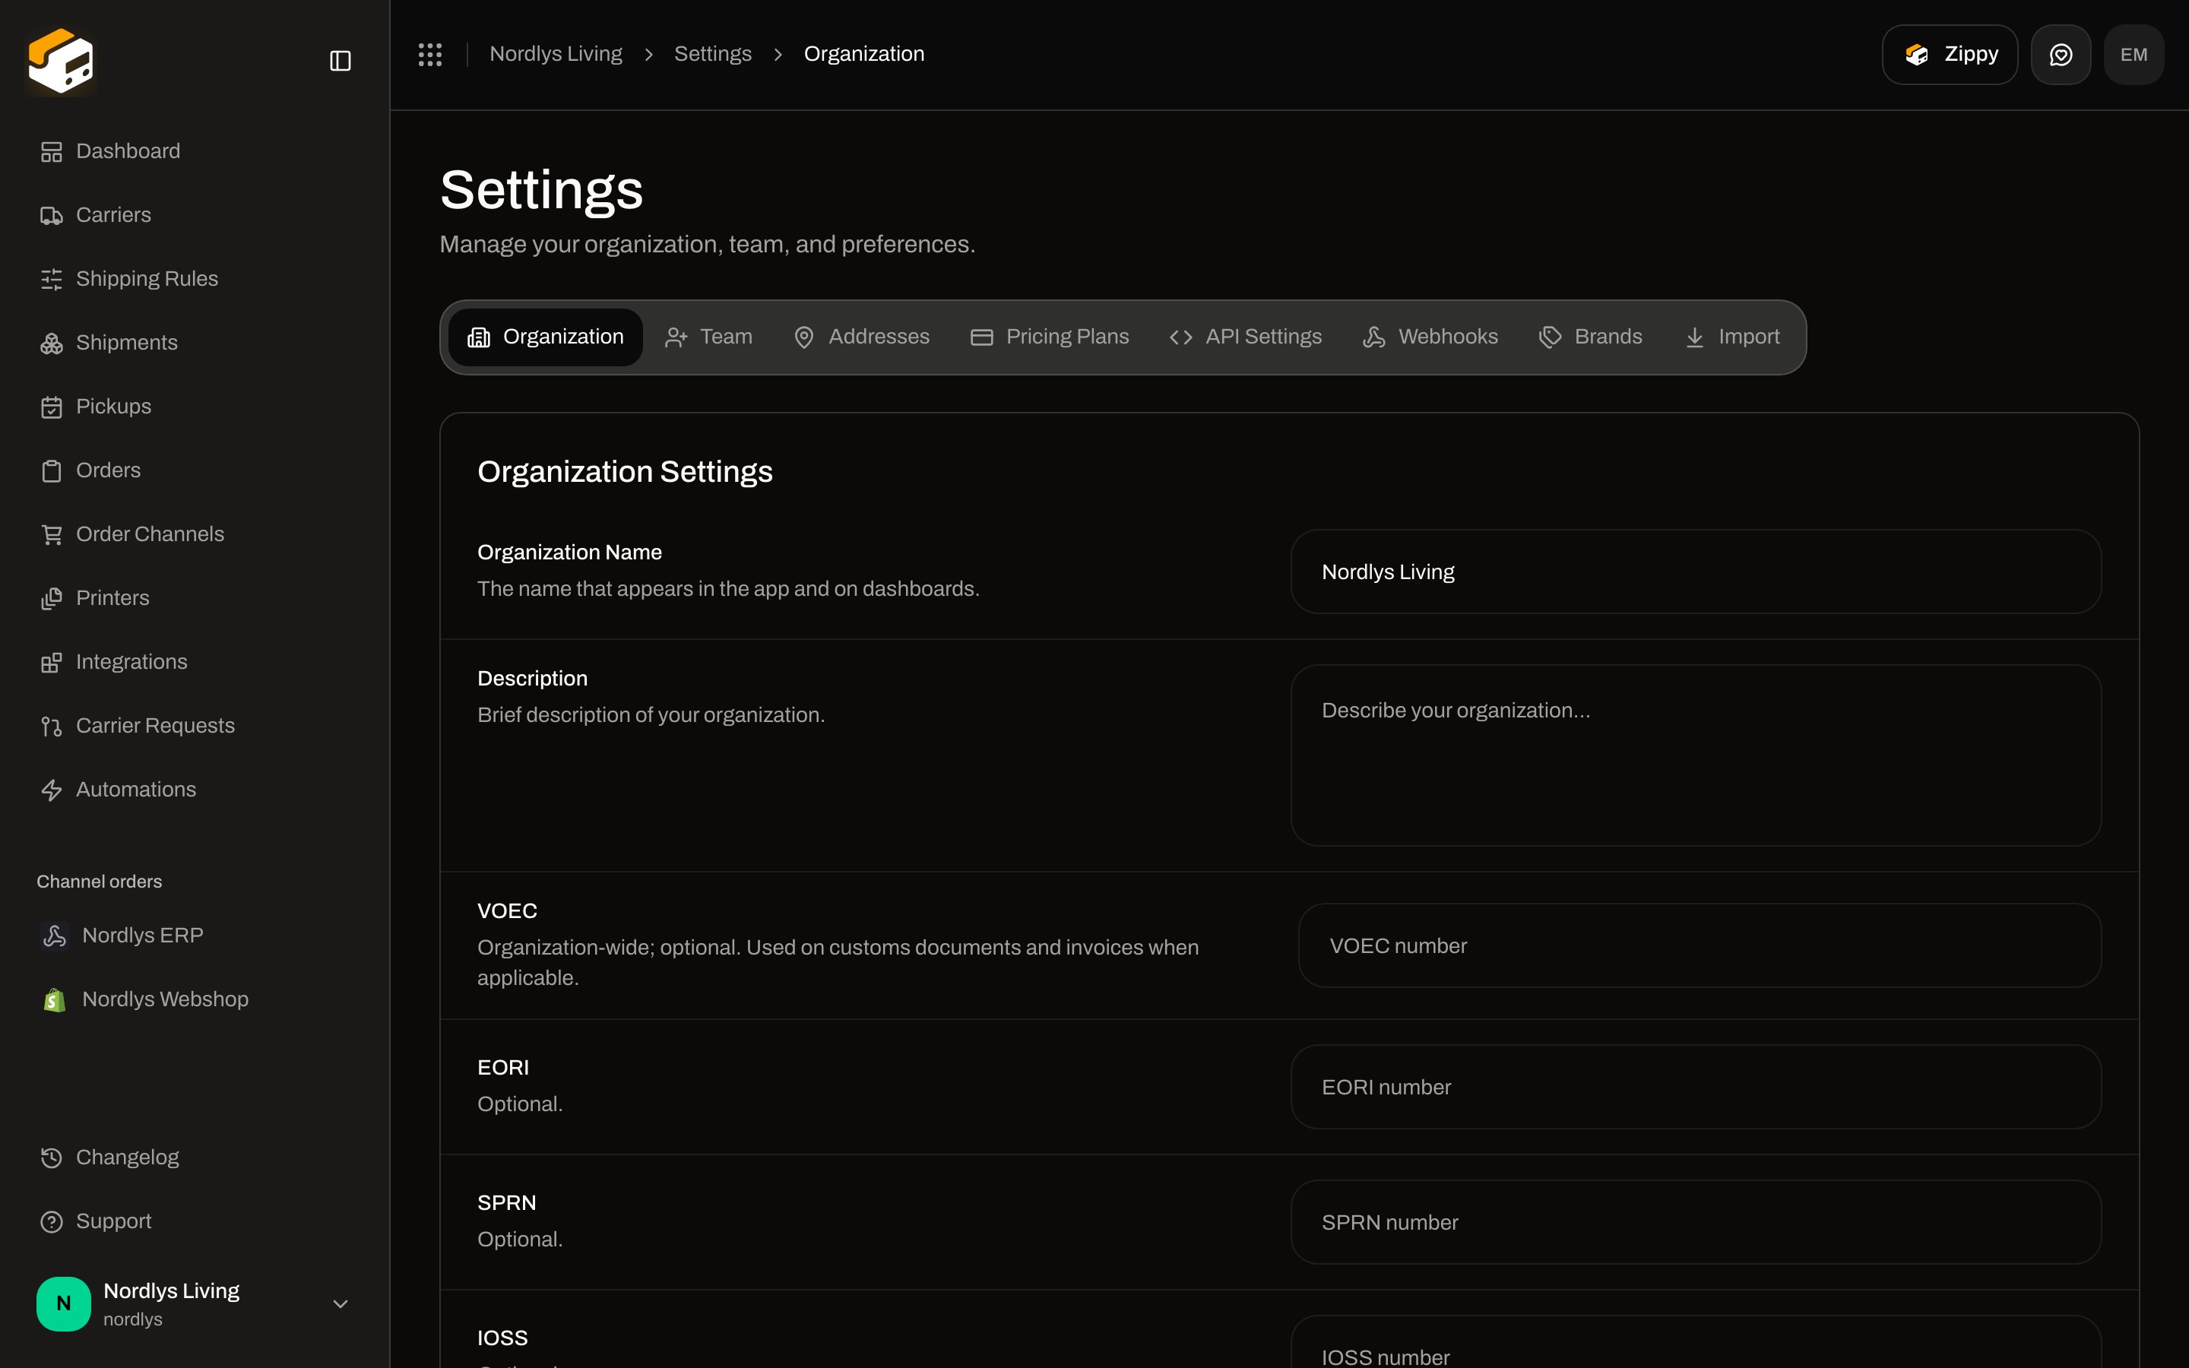This screenshot has height=1368, width=2189.
Task: Click the Integrations blocks icon
Action: [x=52, y=662]
